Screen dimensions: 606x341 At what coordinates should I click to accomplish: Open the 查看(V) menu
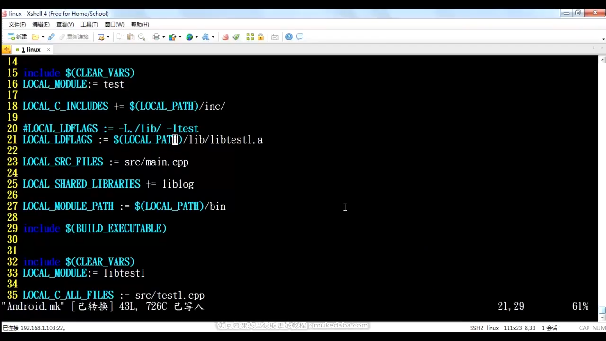[x=65, y=24]
